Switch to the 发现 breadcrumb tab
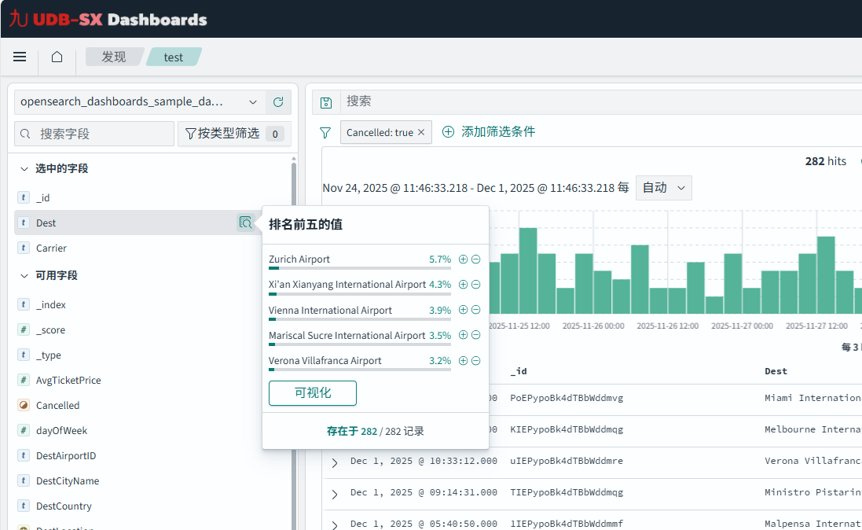Image resolution: width=862 pixels, height=530 pixels. pos(114,57)
